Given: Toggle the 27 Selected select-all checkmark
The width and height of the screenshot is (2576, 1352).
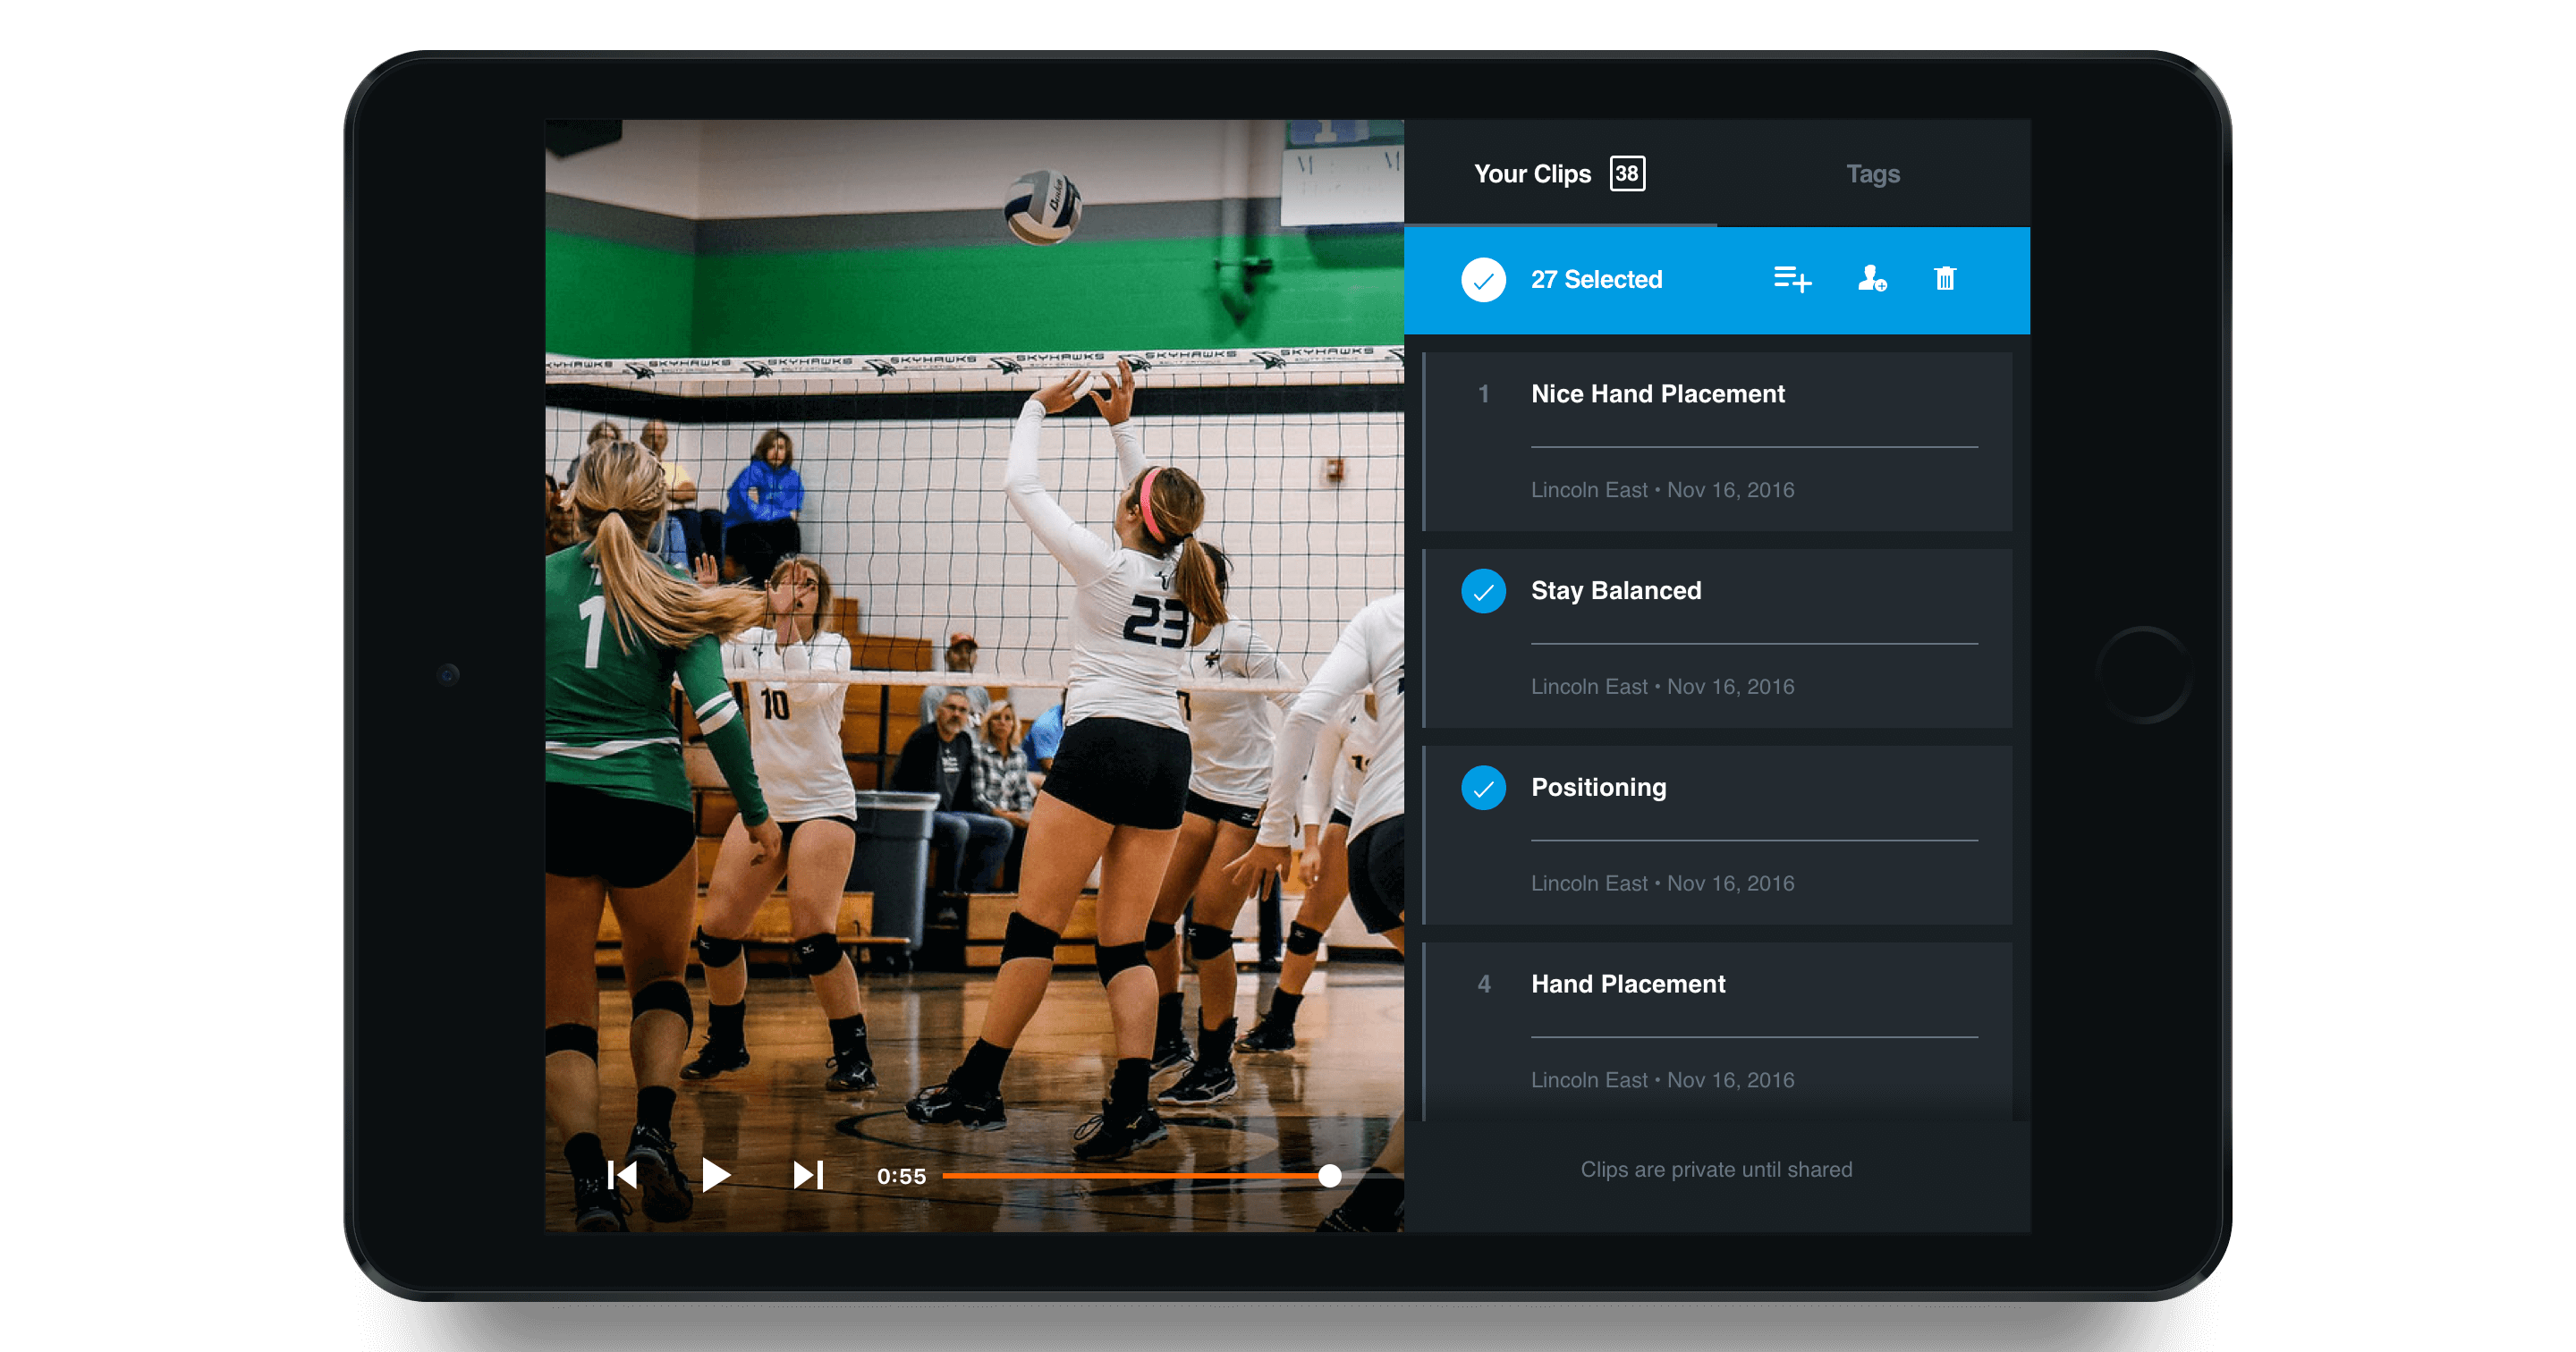Looking at the screenshot, I should (x=1483, y=280).
